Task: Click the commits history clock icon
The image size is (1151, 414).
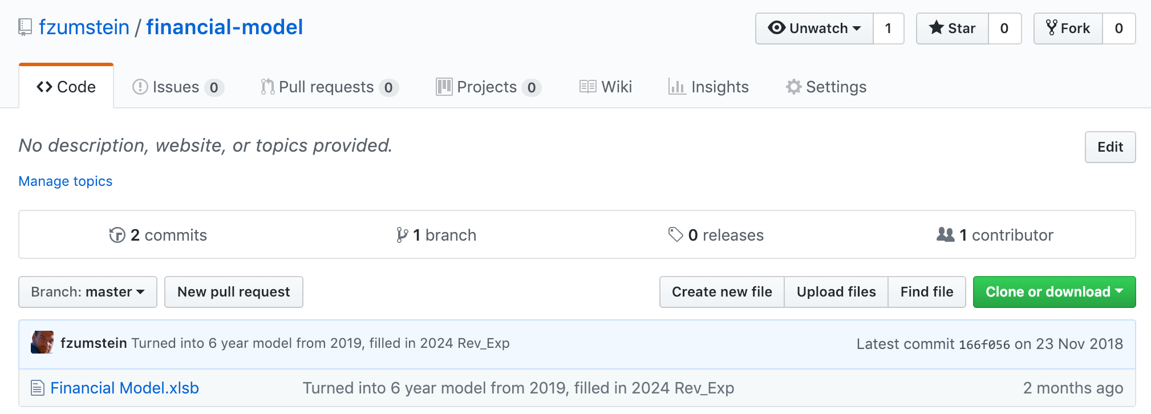Action: (x=117, y=235)
